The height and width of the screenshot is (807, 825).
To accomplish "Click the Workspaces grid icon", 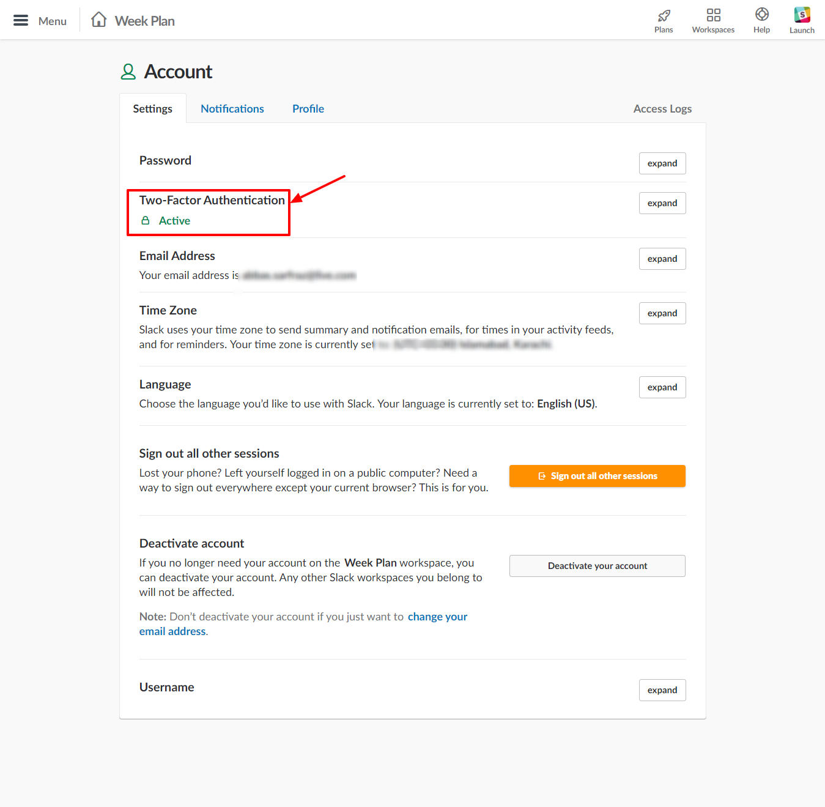I will [713, 15].
